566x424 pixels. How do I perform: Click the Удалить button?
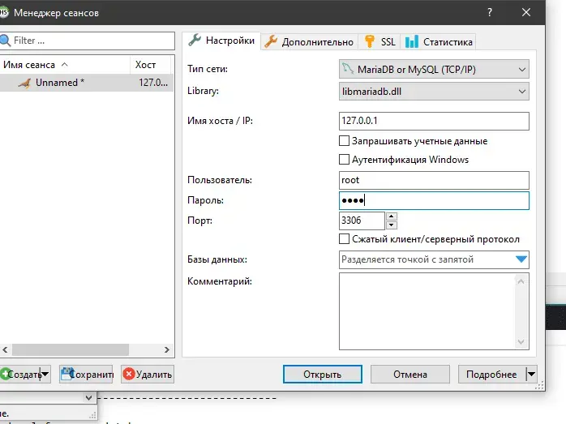pos(148,375)
